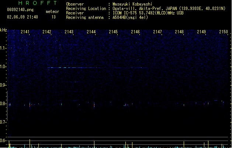Click the meteor count label
232x148 pixels.
(52, 11)
